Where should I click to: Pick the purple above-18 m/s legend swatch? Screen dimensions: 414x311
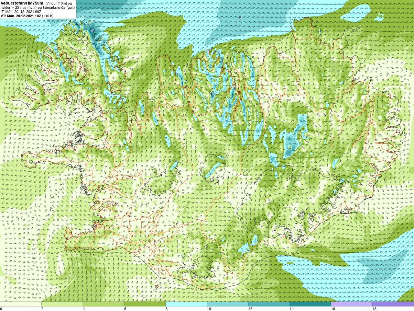click(393, 304)
